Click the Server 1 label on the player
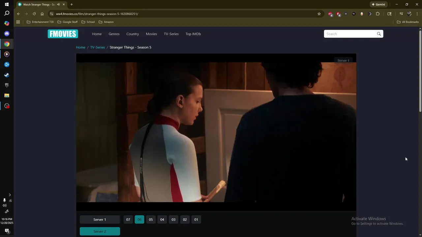 343,61
